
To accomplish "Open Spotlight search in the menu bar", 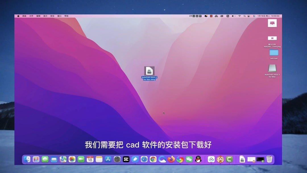I will click(x=244, y=16).
